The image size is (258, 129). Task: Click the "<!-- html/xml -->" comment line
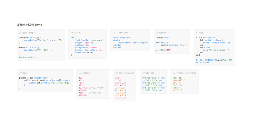[x=123, y=33]
